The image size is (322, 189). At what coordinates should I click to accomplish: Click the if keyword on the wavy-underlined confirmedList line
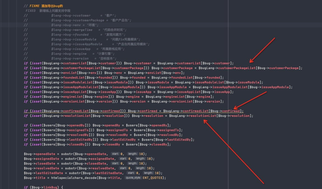(26, 111)
